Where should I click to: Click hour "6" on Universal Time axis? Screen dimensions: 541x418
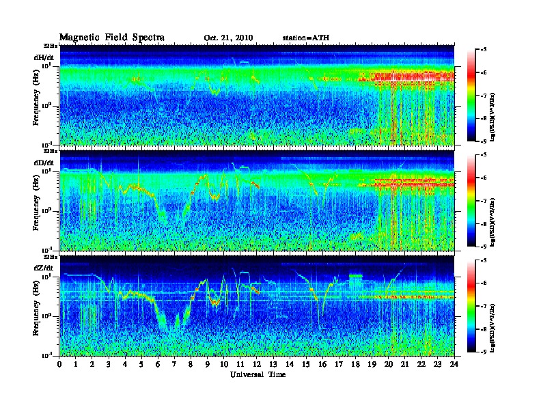coord(158,364)
